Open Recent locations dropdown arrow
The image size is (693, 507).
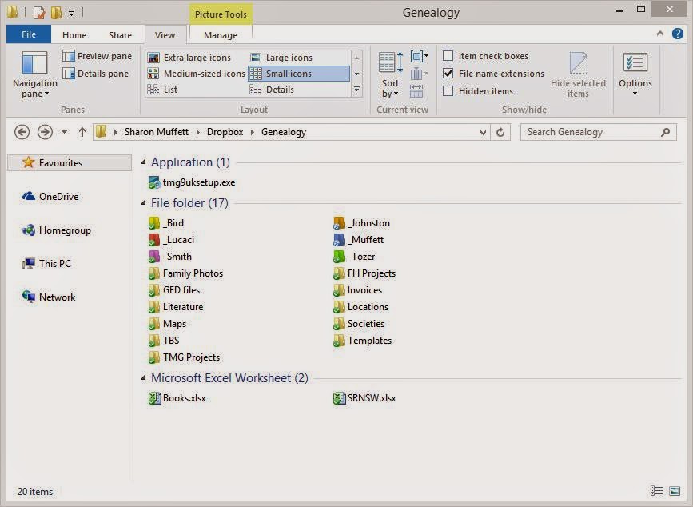click(64, 132)
